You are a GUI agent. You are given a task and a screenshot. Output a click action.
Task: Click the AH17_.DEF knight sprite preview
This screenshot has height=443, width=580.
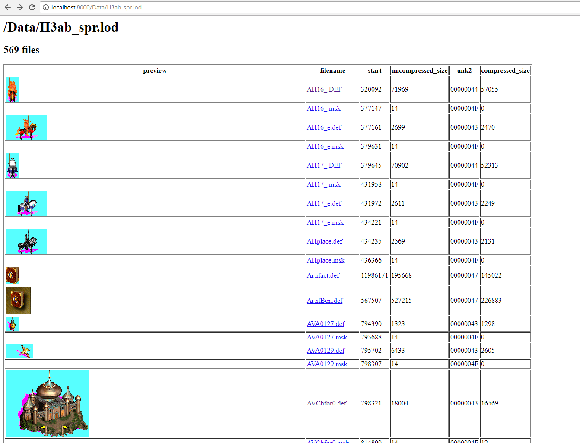[13, 165]
